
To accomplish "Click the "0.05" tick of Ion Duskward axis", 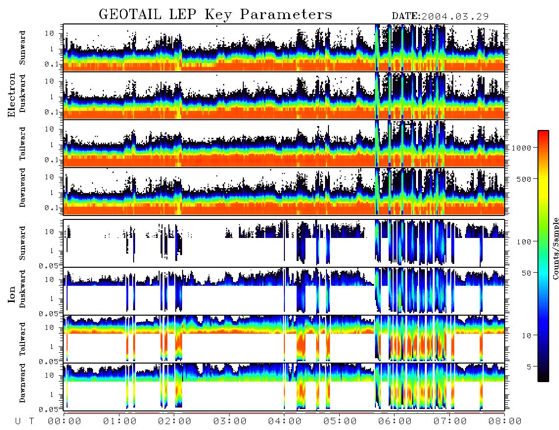I will [48, 314].
